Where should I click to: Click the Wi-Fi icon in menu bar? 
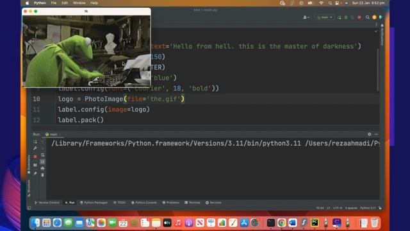pyautogui.click(x=321, y=3)
